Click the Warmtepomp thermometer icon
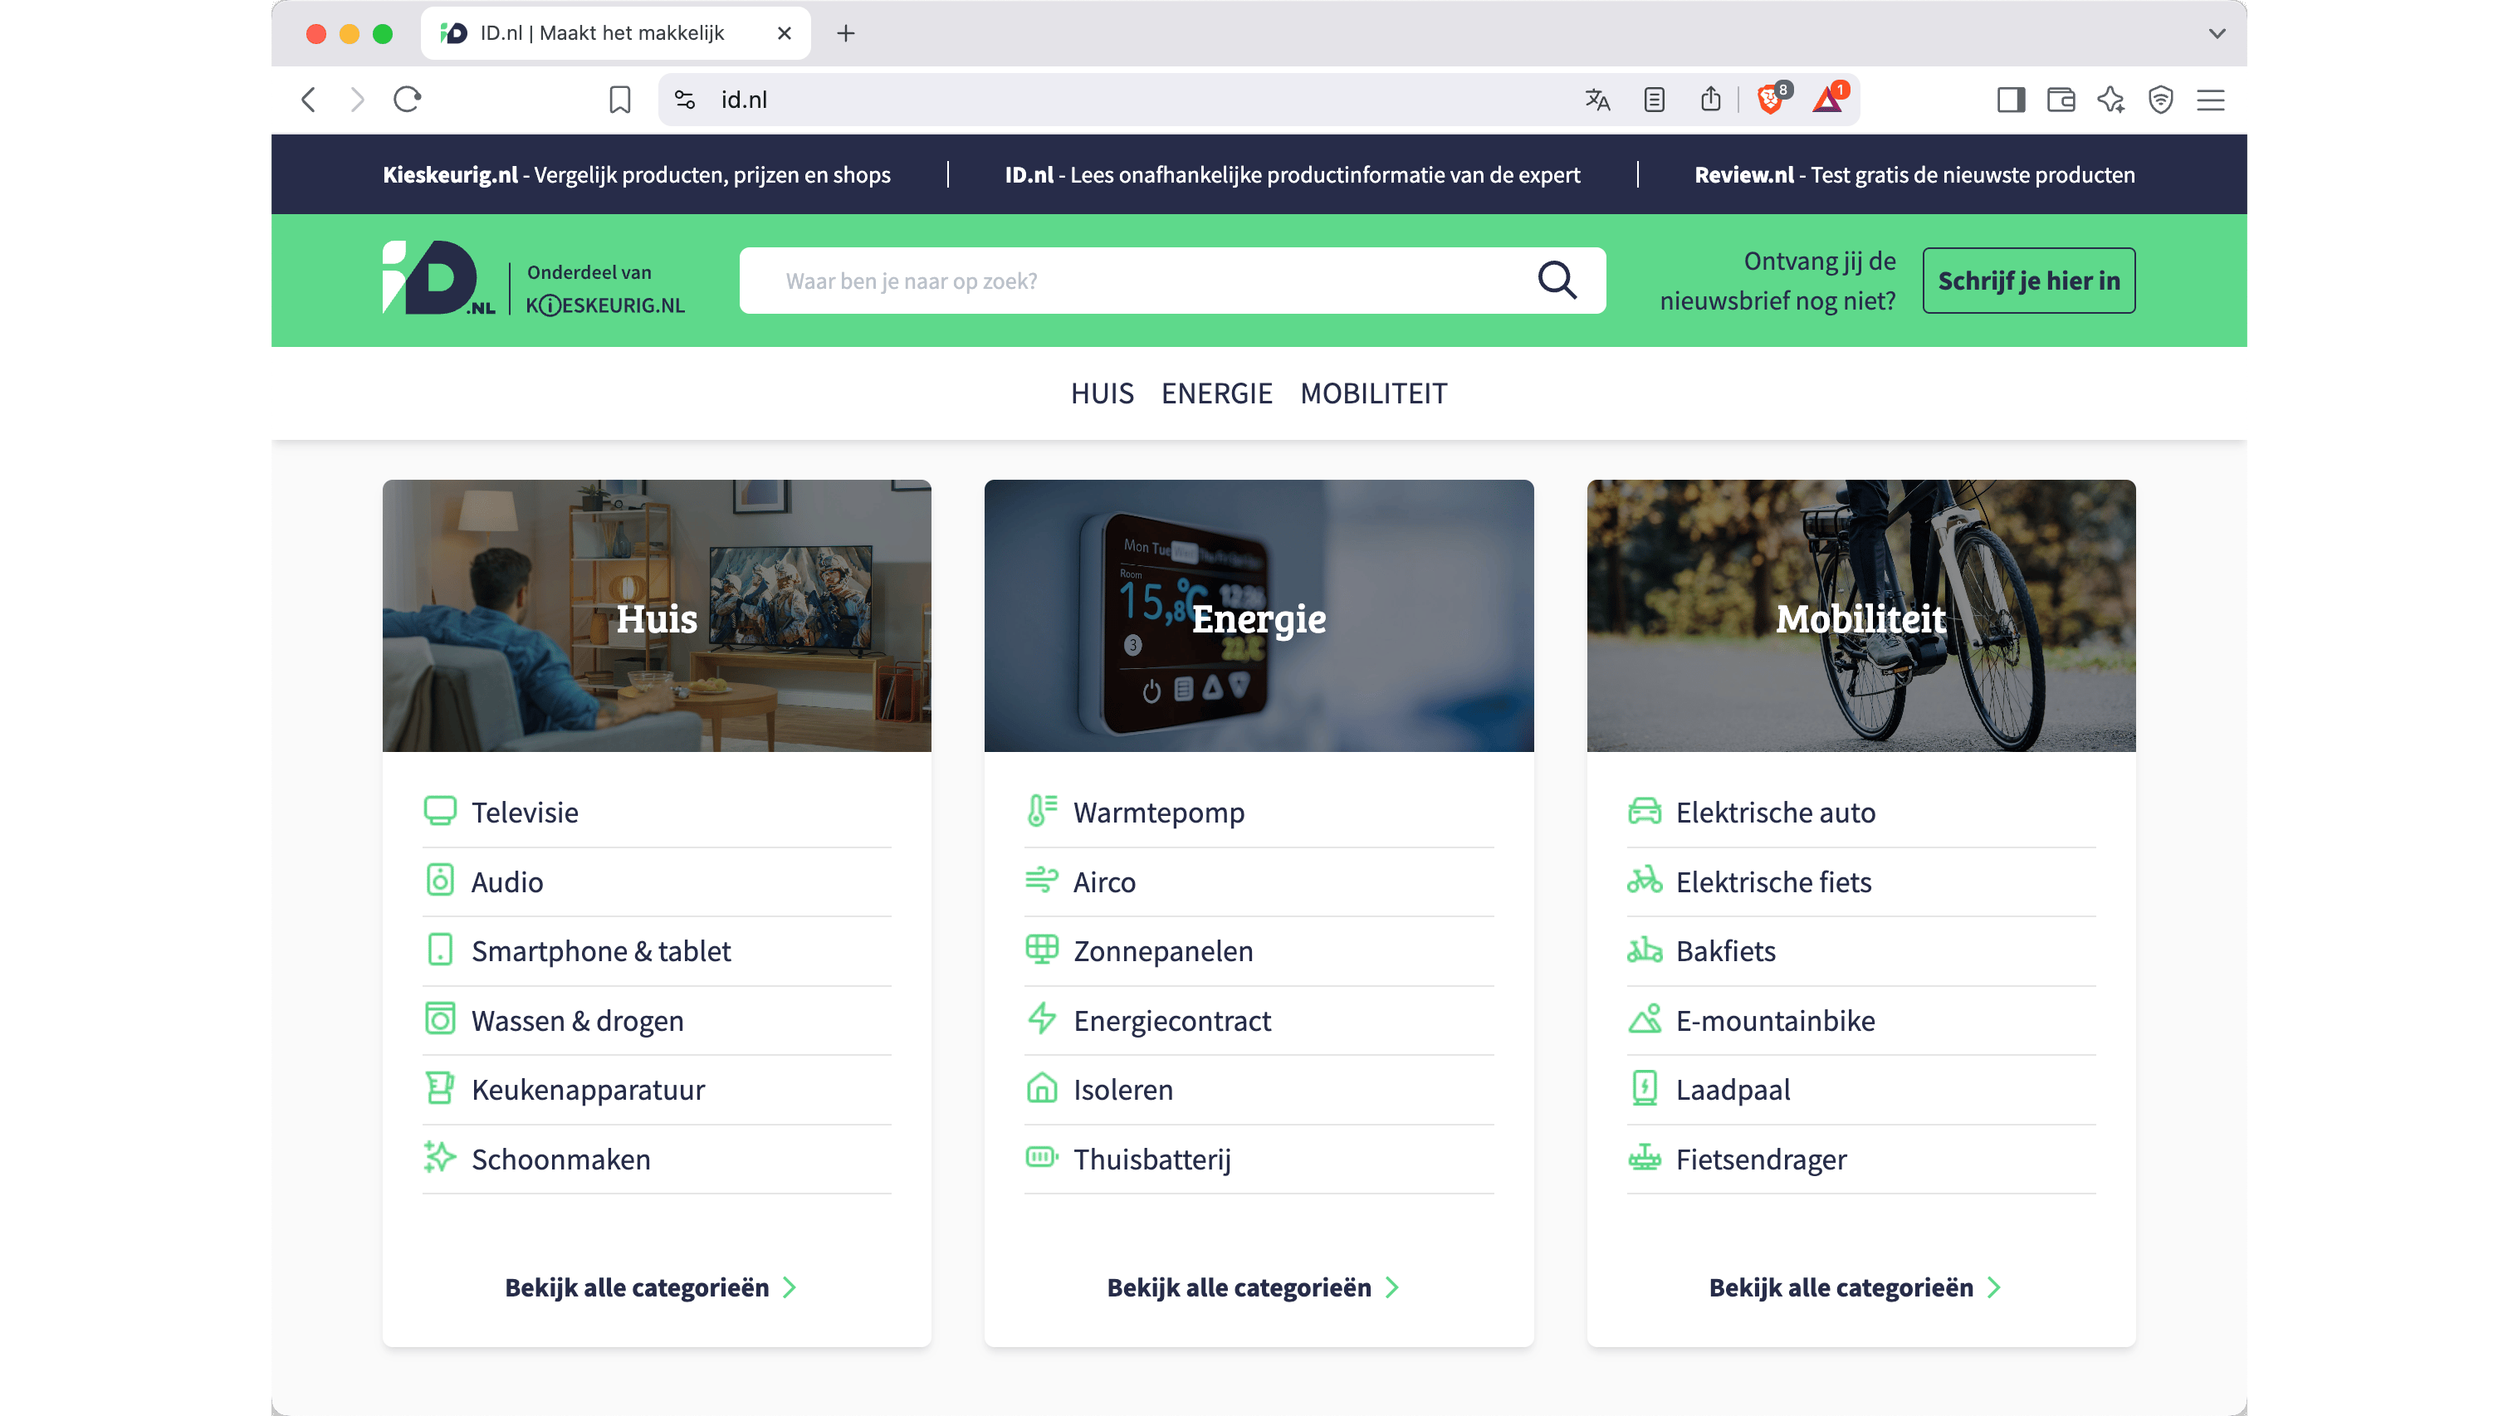This screenshot has height=1416, width=2518. [1042, 810]
